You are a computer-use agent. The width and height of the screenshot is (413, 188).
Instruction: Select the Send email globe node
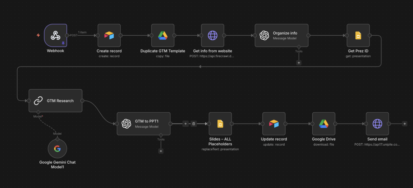377,124
